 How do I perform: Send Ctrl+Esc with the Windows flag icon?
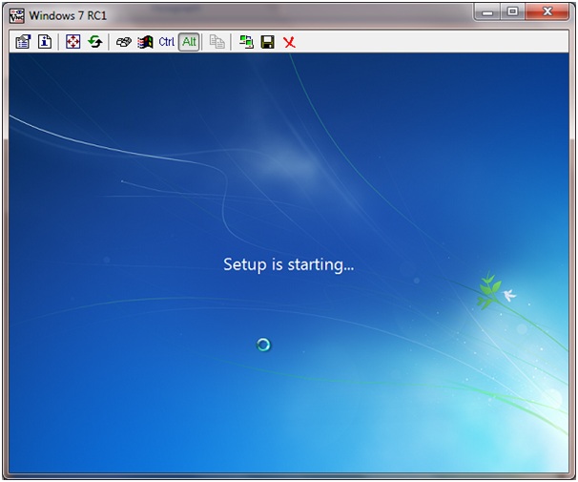pyautogui.click(x=145, y=42)
